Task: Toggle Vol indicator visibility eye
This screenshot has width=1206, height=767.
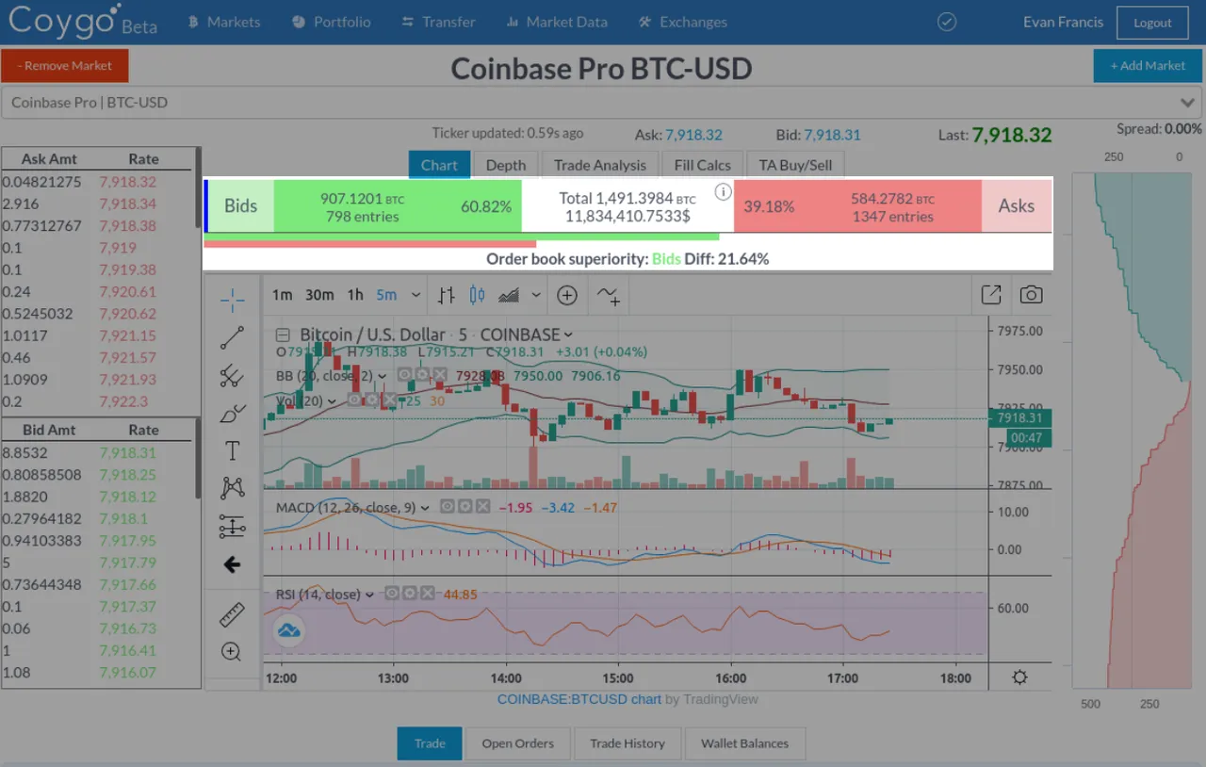Action: (x=354, y=400)
